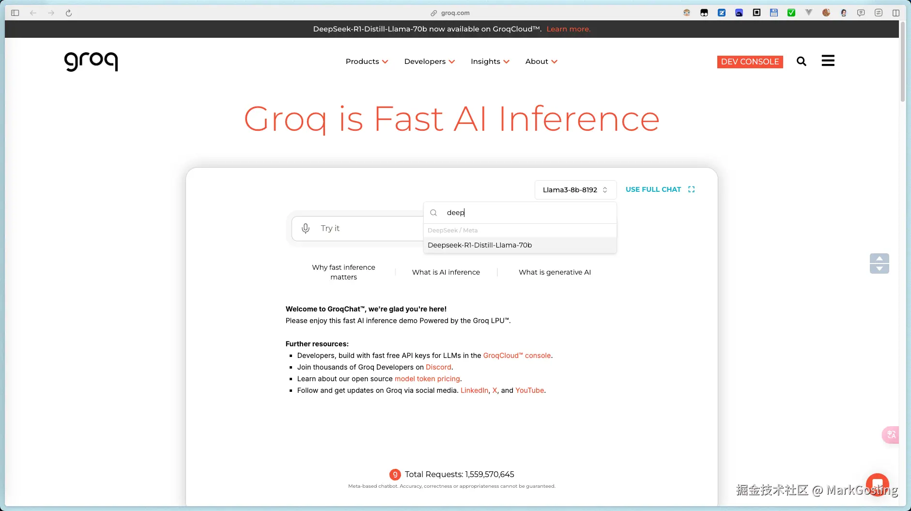Open the speech-bubble translate extension icon
The image size is (911, 511).
click(x=861, y=13)
